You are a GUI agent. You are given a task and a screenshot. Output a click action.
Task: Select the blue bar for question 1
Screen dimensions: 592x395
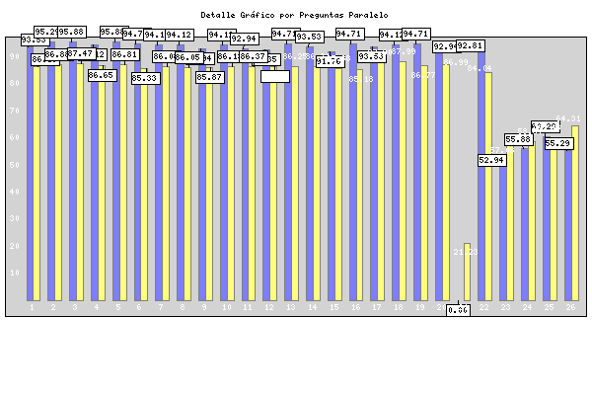point(31,174)
